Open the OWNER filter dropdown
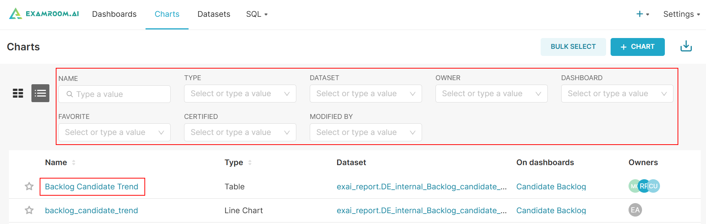Viewport: 706px width, 224px height. click(x=491, y=94)
